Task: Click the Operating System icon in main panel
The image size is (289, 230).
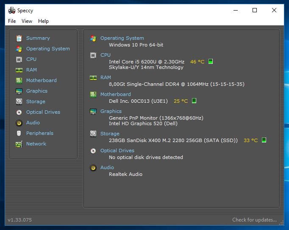Action: point(93,38)
